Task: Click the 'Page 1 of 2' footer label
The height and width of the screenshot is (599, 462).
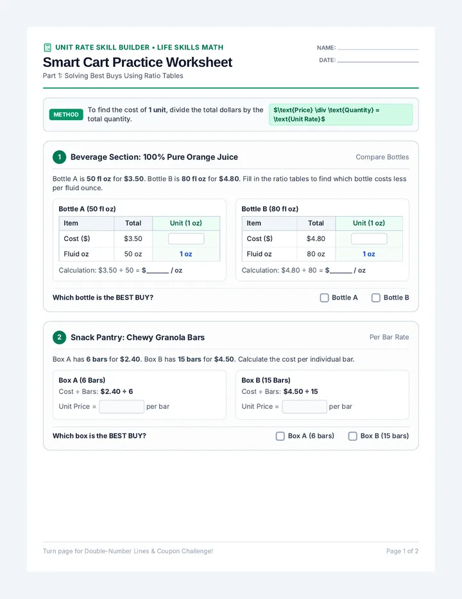Action: click(402, 551)
